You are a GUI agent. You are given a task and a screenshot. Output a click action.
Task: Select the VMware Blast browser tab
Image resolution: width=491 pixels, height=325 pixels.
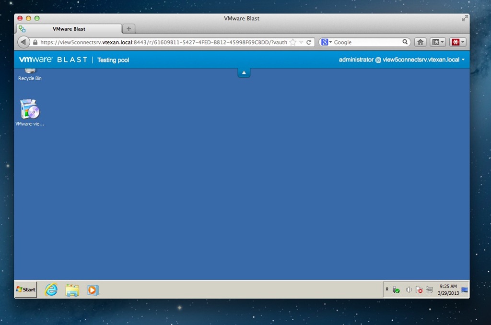(69, 29)
